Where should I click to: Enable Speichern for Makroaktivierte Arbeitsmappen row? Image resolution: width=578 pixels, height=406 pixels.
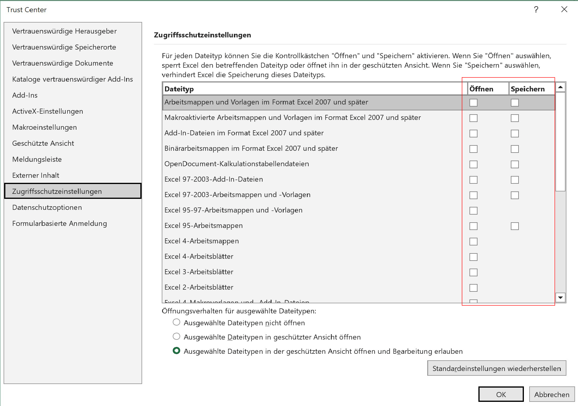[x=515, y=118]
